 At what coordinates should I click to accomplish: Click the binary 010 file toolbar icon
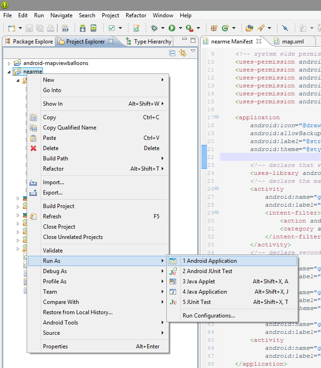[65, 29]
